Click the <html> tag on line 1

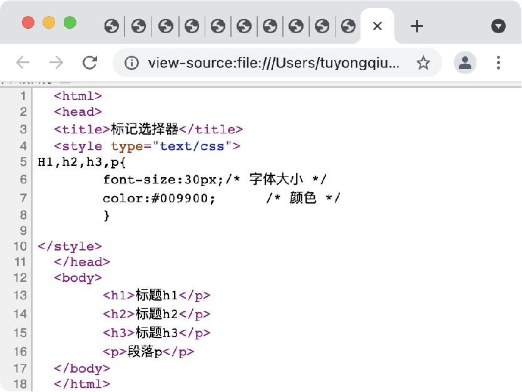click(x=78, y=96)
